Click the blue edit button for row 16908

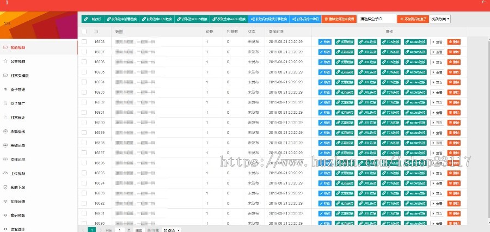tap(324, 42)
